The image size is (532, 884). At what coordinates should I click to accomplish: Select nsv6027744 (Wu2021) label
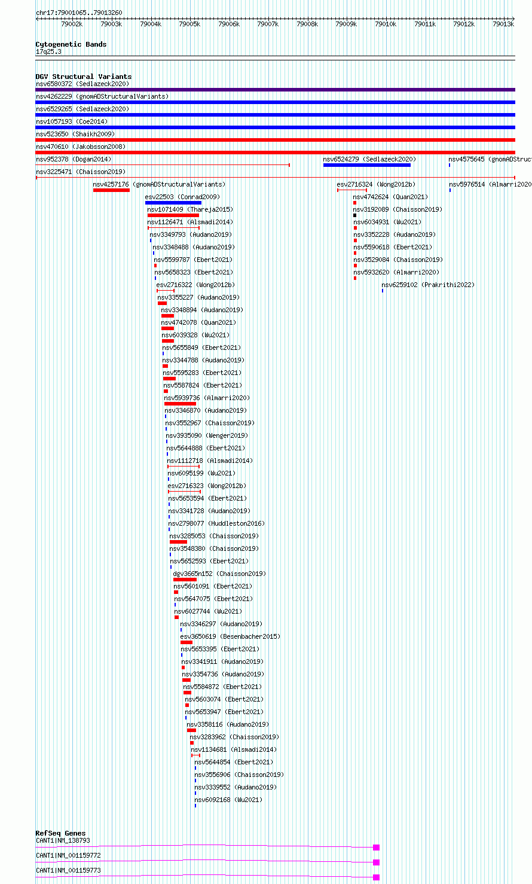point(208,611)
